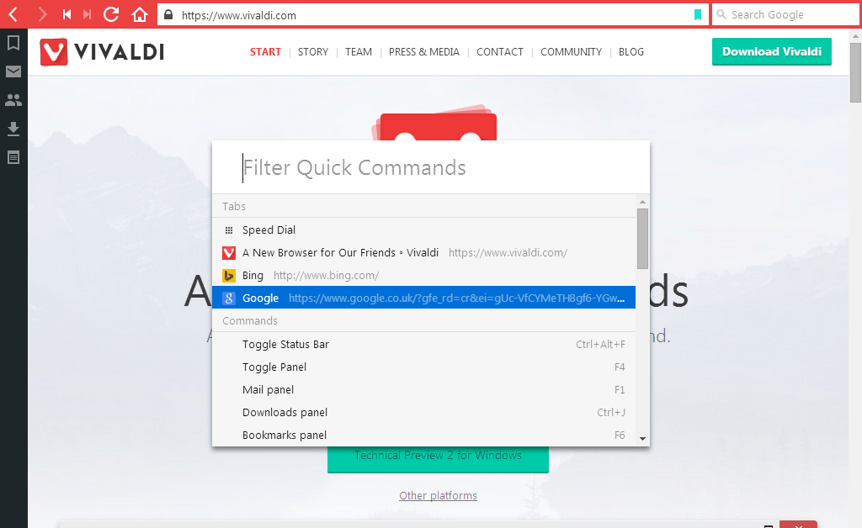Click inside the Filter Quick Commands field
This screenshot has width=862, height=528.
click(354, 167)
